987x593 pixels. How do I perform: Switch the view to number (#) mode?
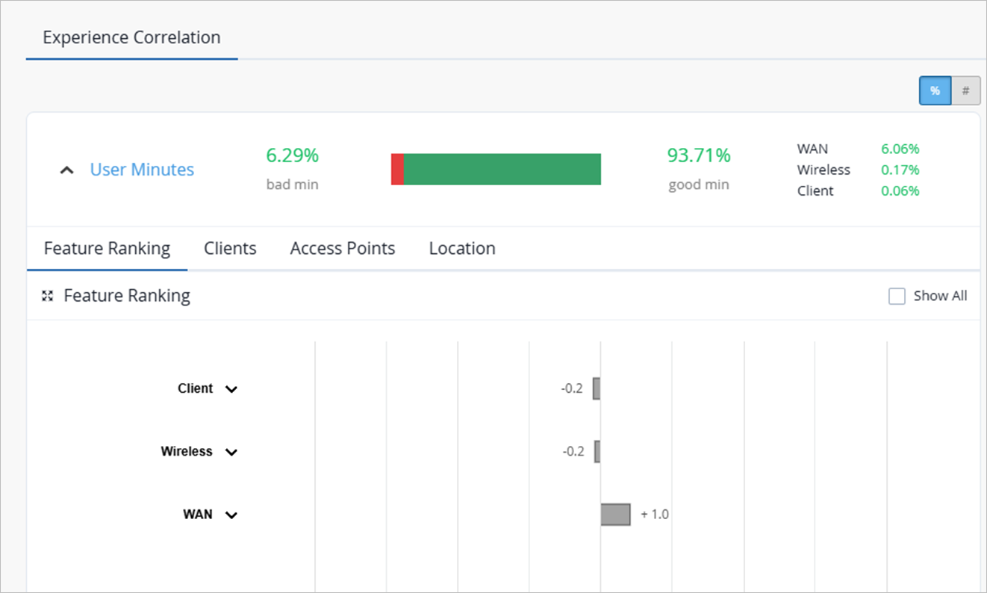[965, 90]
